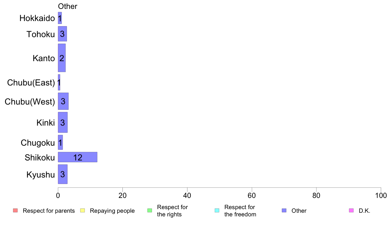Click the 100 tick on x-axis
This screenshot has width=390, height=242.
point(381,196)
